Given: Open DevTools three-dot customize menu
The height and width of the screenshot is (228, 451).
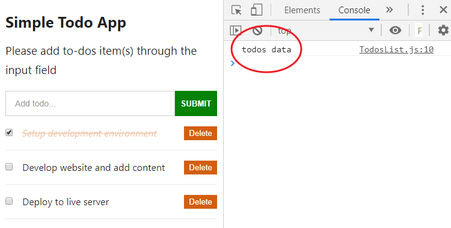Looking at the screenshot, I should 423,10.
